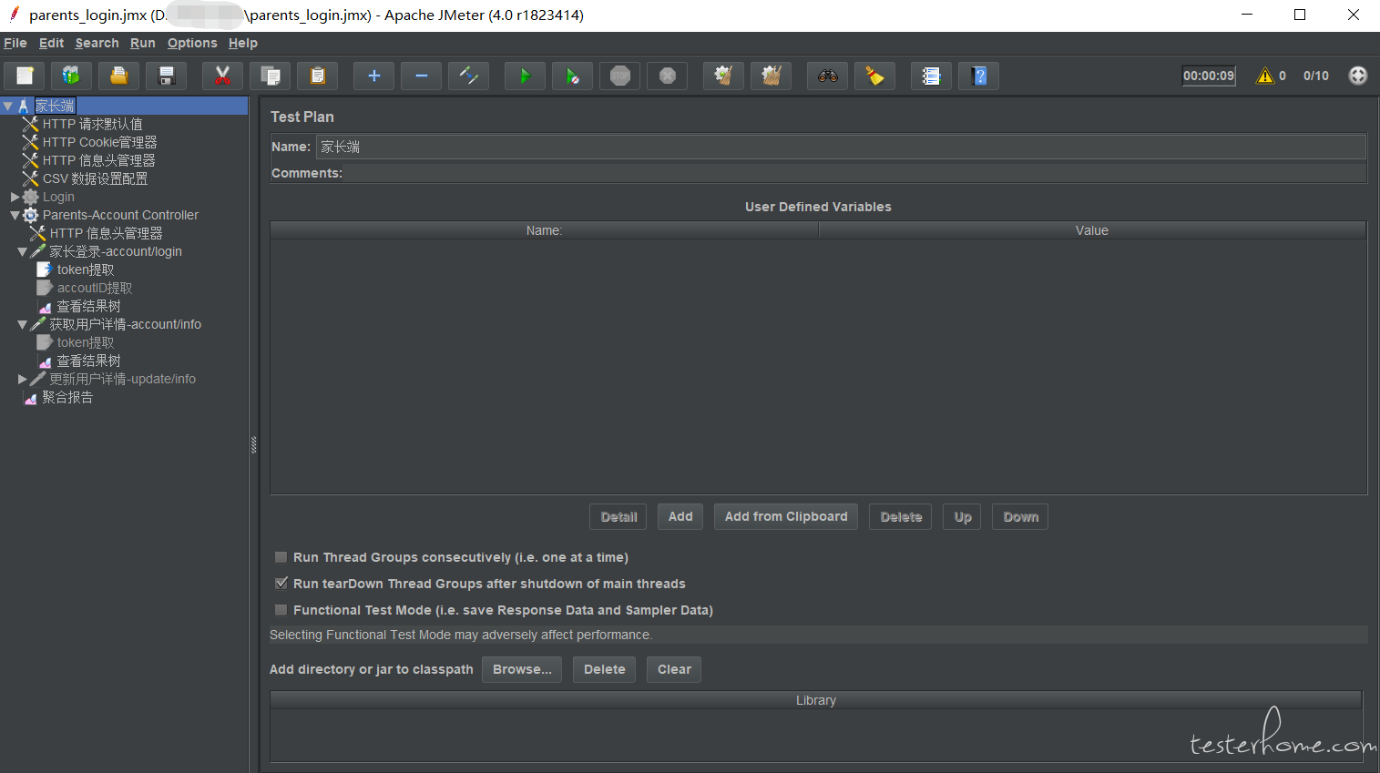This screenshot has height=773, width=1380.
Task: Click the remote engines globe icon
Action: coord(1357,76)
